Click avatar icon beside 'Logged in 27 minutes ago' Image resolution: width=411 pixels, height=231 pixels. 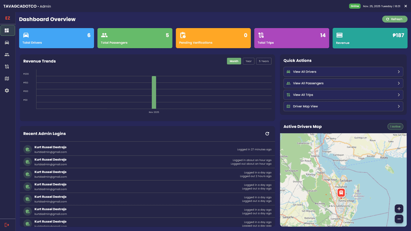coord(27,149)
